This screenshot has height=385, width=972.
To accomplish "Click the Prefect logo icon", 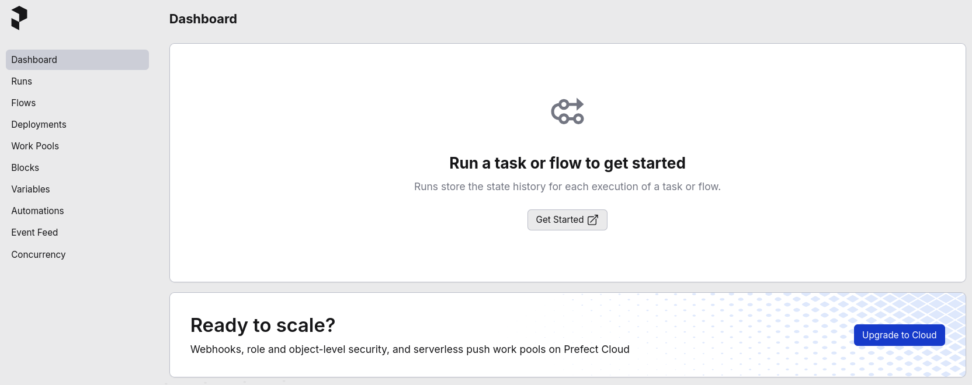I will pyautogui.click(x=19, y=18).
